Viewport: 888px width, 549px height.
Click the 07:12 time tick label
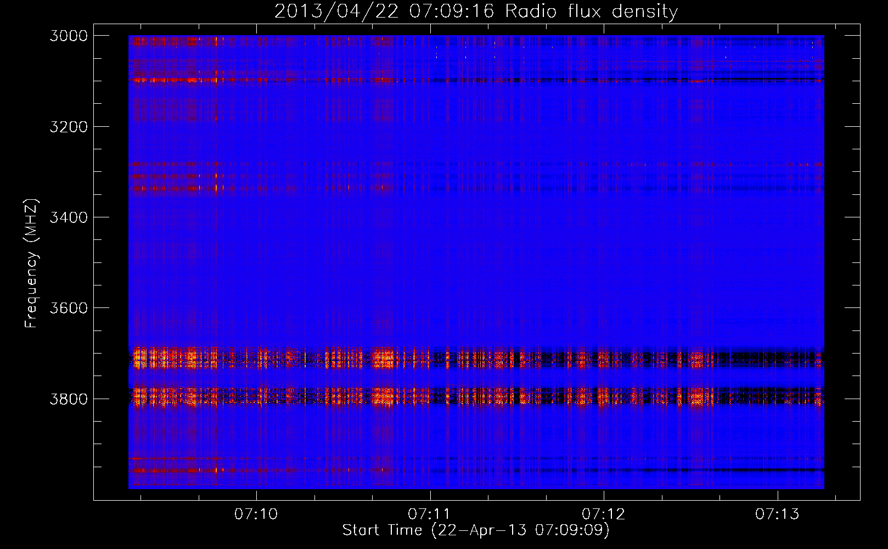[604, 514]
